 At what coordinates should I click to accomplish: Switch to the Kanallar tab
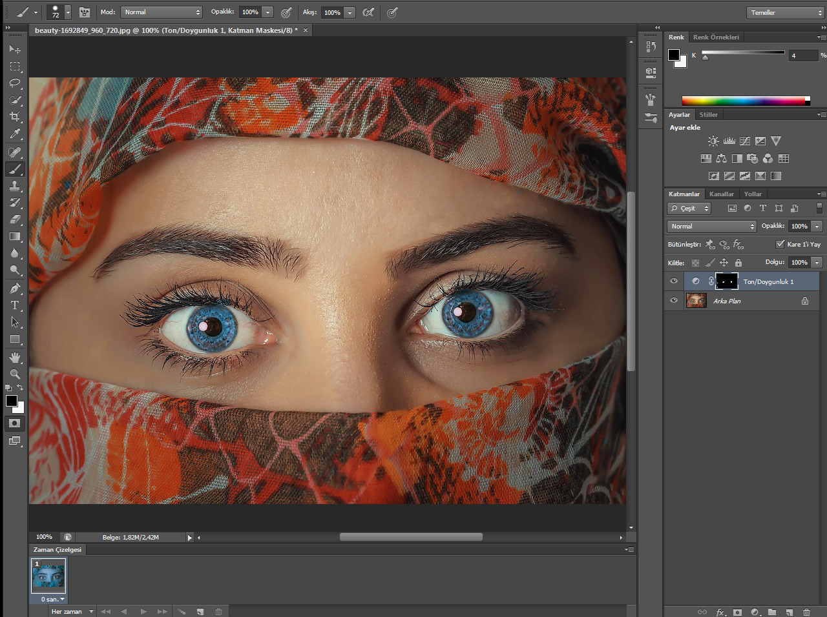pos(721,194)
